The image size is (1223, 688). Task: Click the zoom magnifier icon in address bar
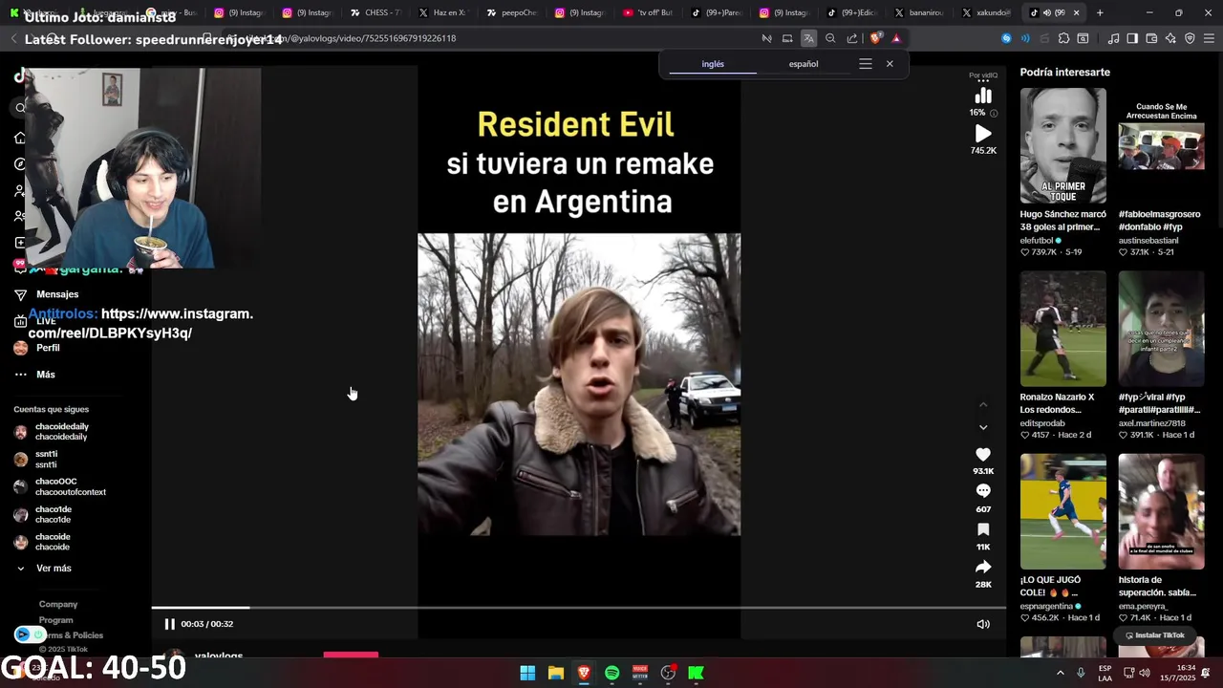[830, 38]
